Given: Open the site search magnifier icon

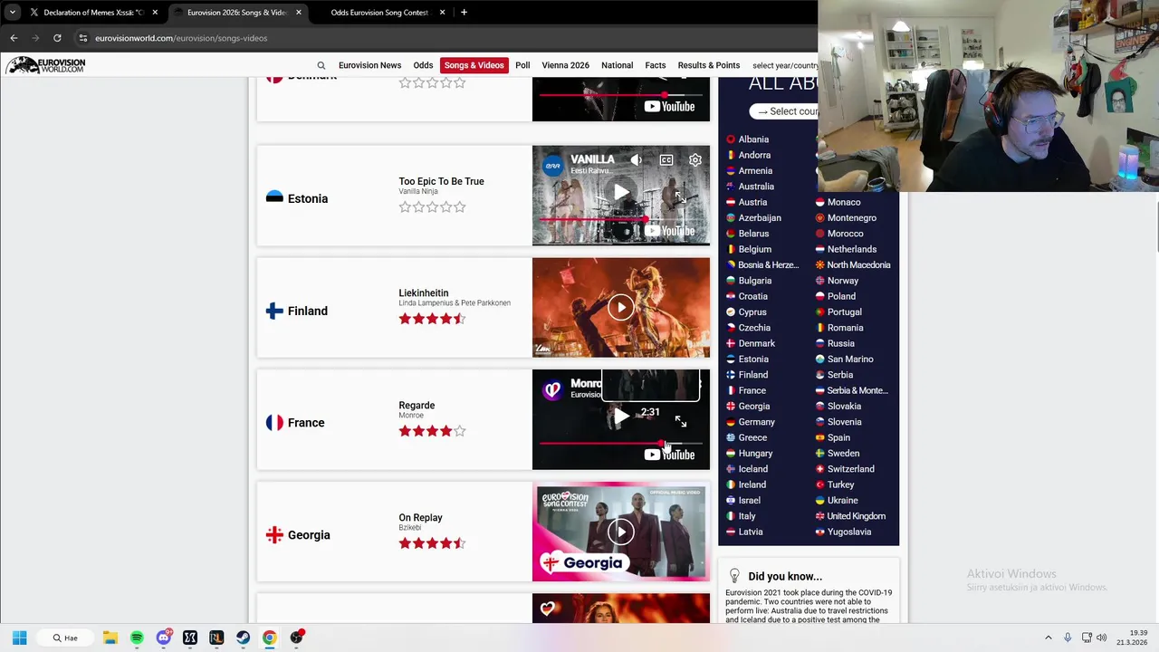Looking at the screenshot, I should tap(321, 65).
